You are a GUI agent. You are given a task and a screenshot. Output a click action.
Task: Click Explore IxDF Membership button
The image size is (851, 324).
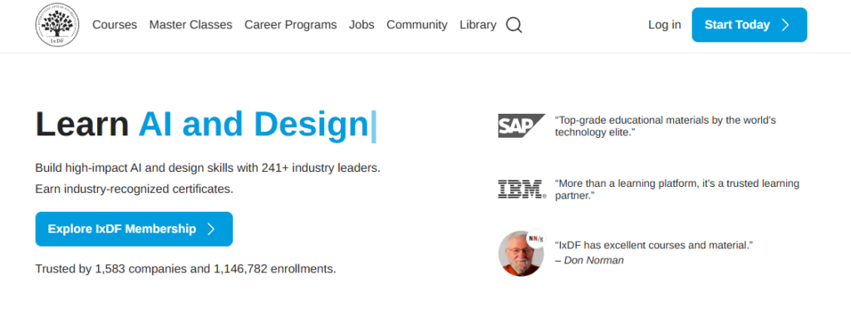pos(134,229)
